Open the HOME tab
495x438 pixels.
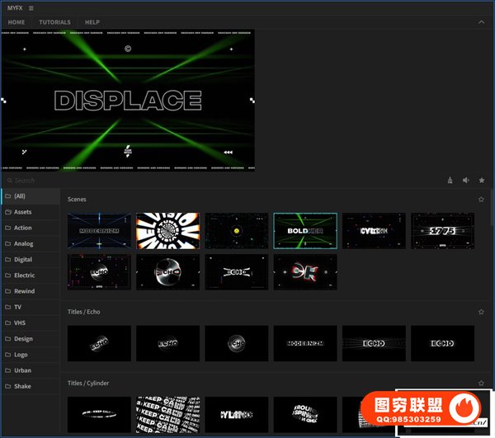(16, 22)
